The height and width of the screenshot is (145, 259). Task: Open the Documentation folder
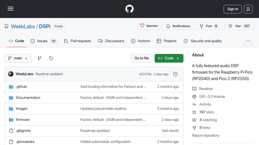(x=28, y=98)
